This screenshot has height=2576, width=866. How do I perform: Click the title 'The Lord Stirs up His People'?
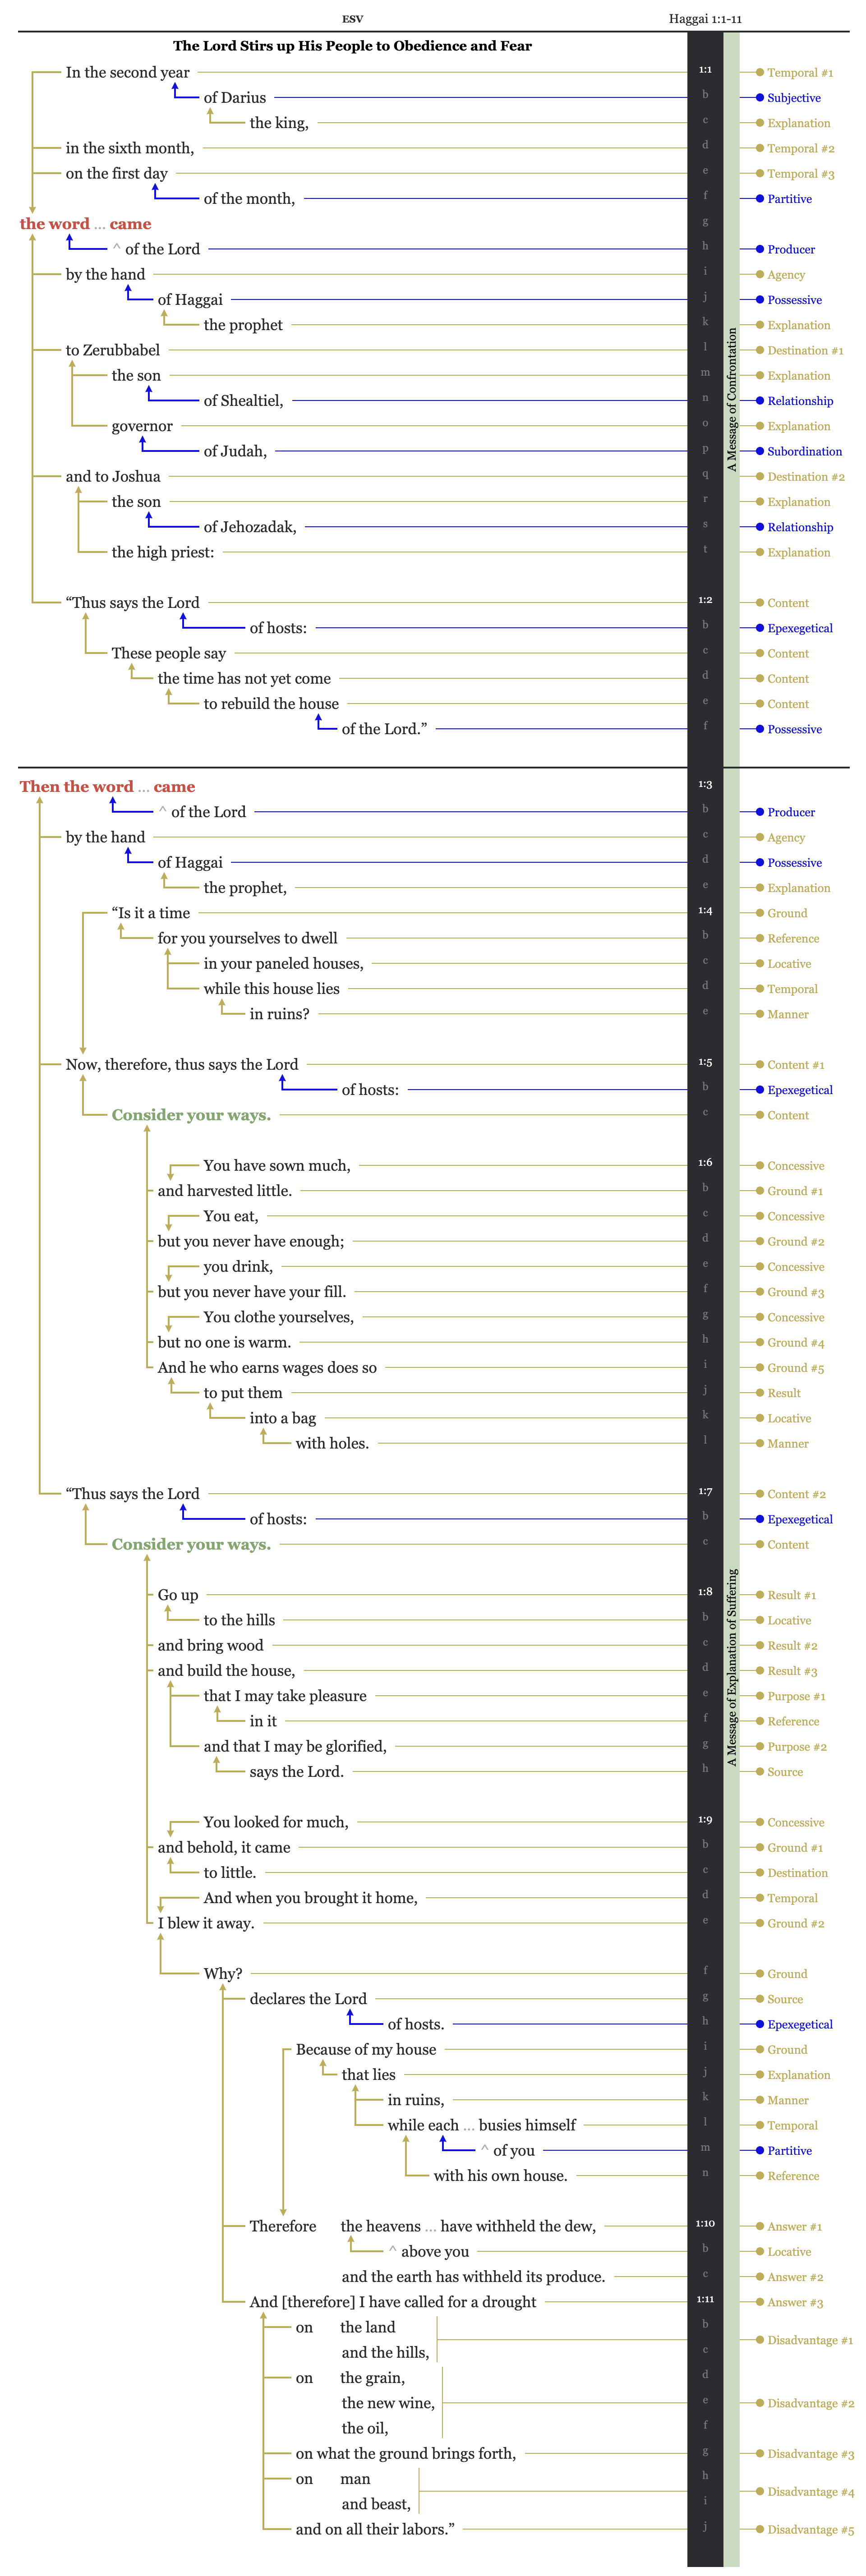click(x=352, y=46)
